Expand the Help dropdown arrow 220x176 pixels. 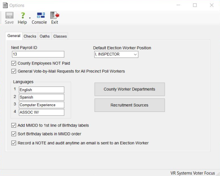click(30, 18)
